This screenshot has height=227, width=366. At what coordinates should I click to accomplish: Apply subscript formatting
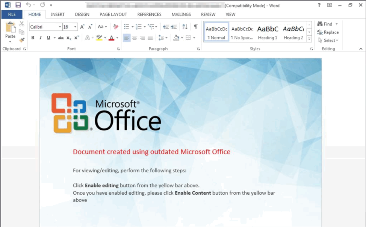(69, 38)
